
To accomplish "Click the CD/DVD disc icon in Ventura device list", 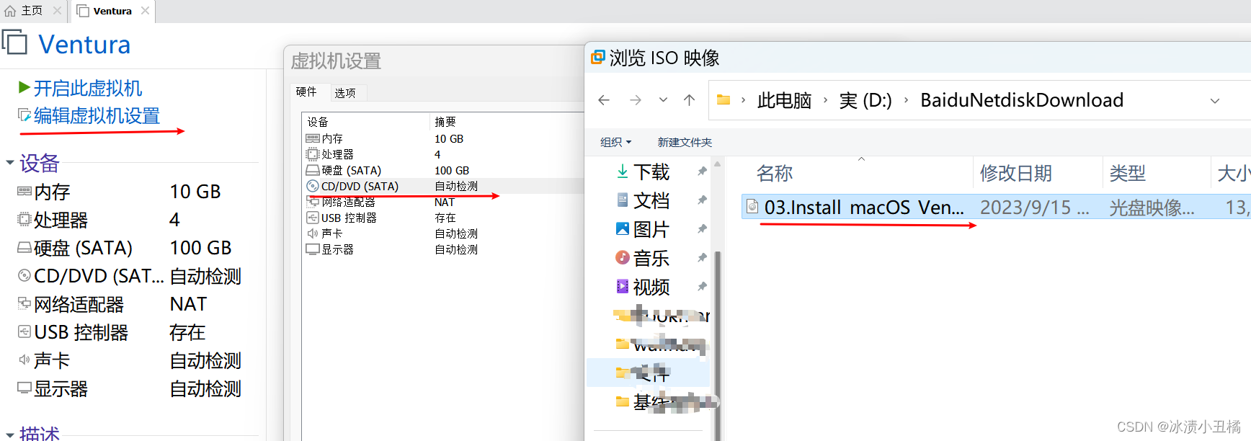I will pos(25,275).
